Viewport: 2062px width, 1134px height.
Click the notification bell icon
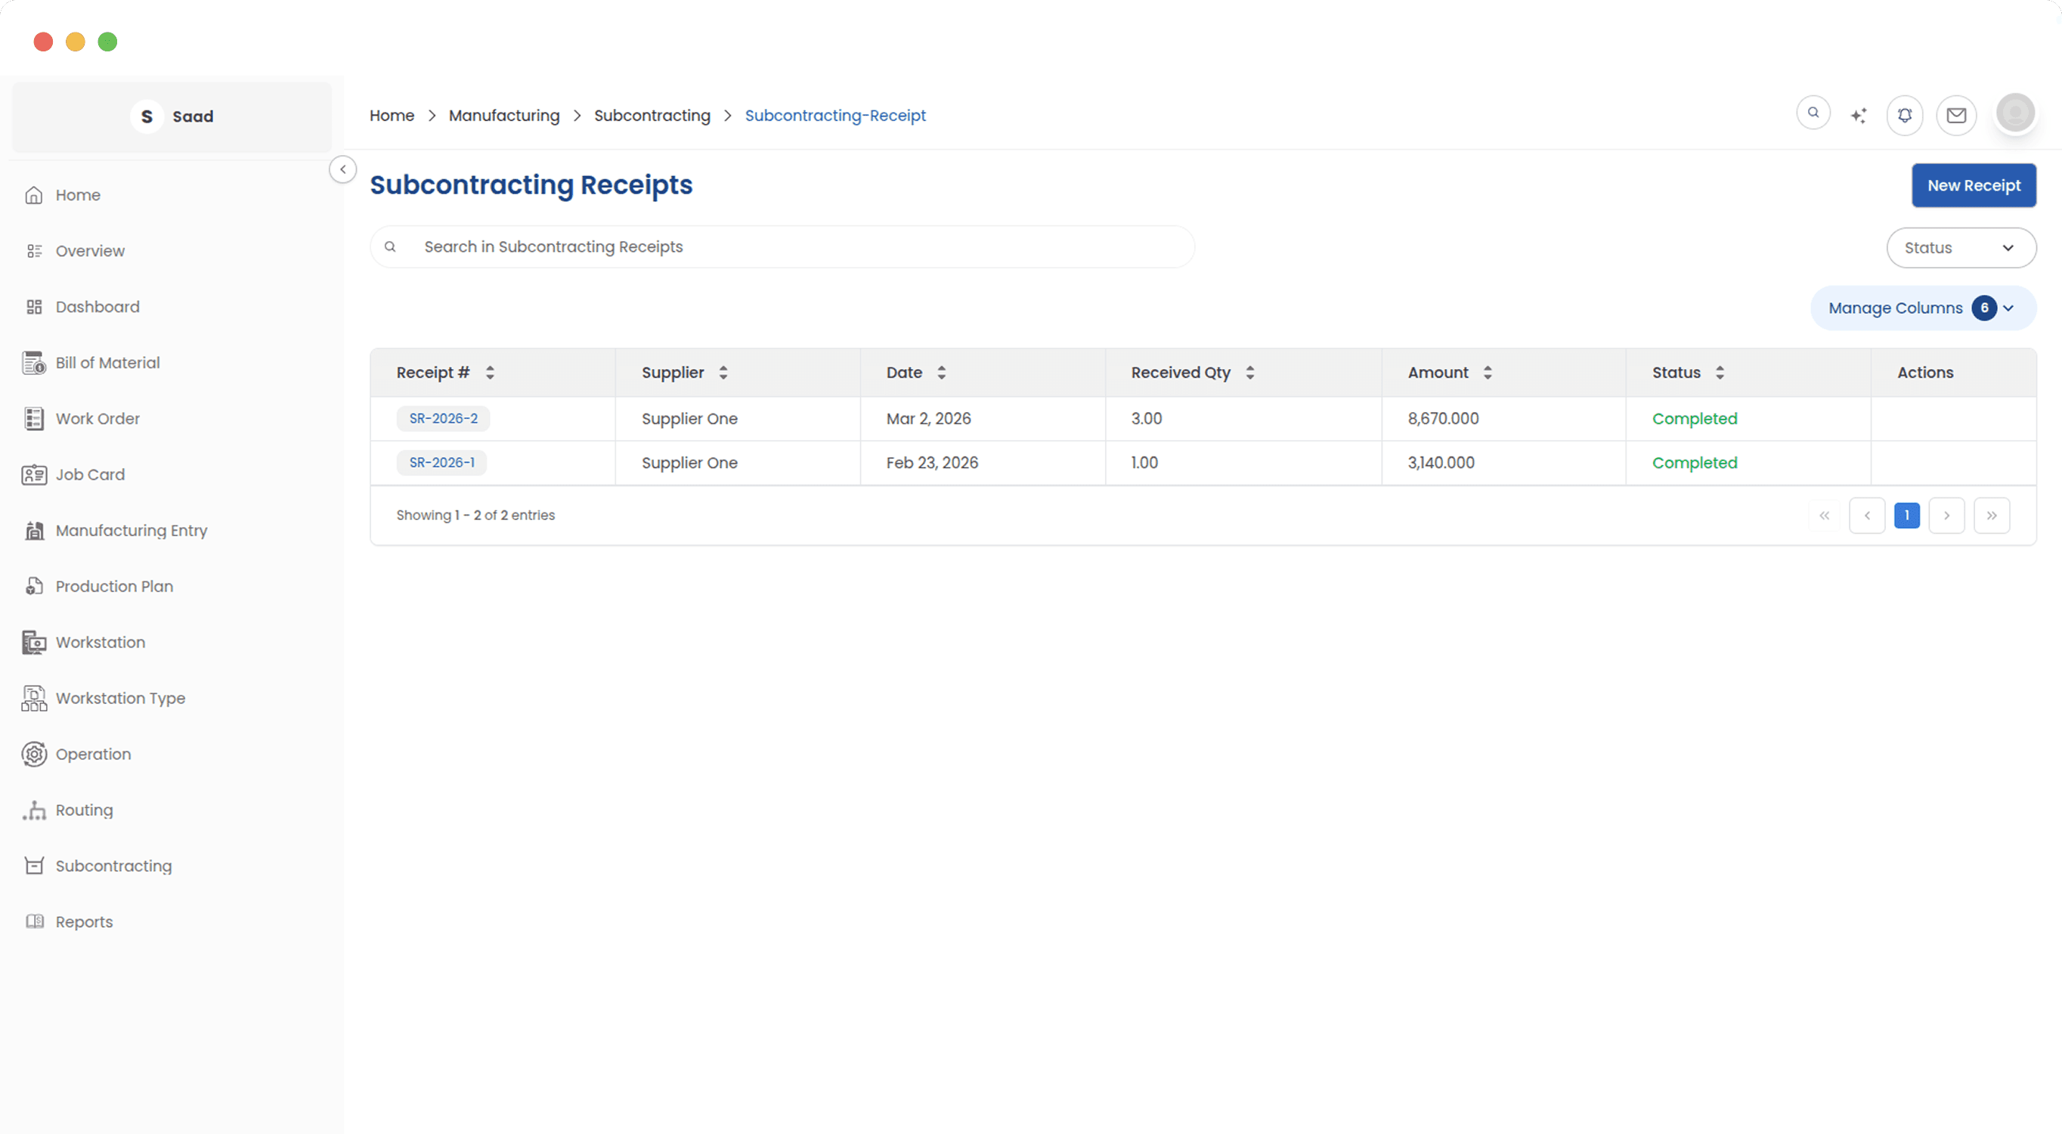1904,116
